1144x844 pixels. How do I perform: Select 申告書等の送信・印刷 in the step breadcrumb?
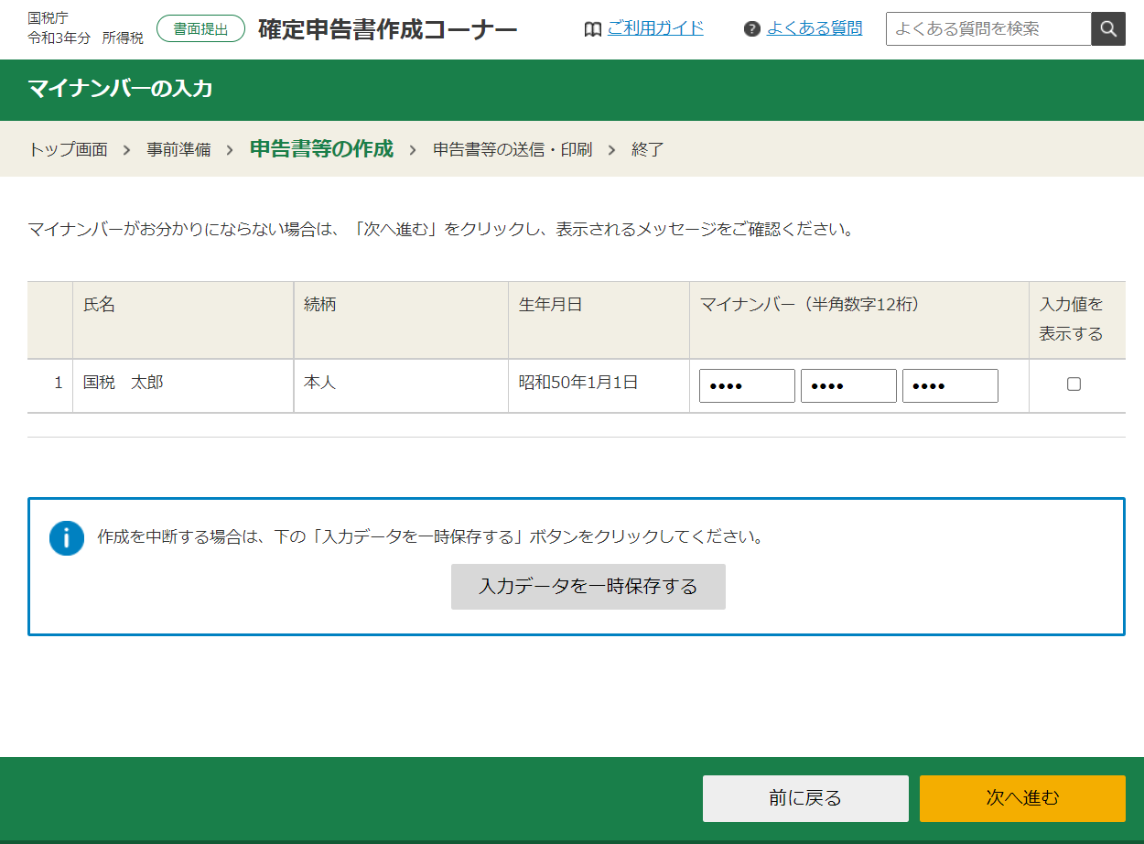point(513,149)
